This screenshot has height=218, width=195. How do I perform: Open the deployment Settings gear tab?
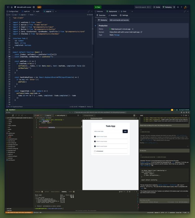point(124,15)
